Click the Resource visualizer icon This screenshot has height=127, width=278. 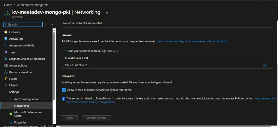[6, 72]
